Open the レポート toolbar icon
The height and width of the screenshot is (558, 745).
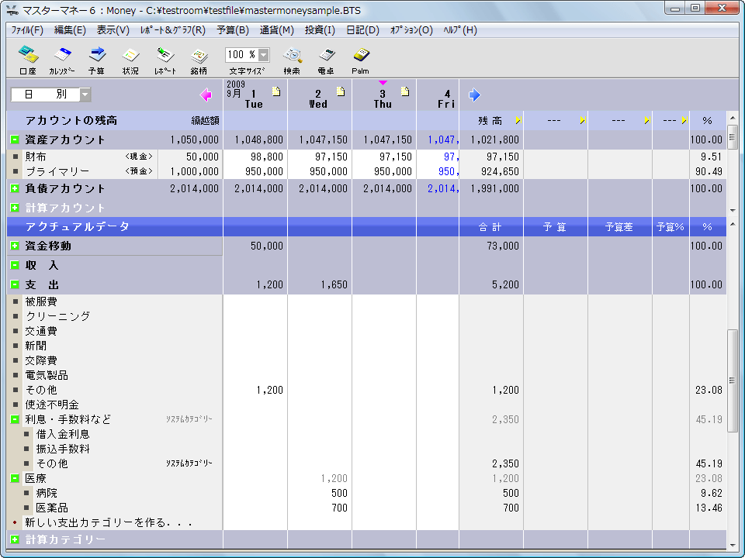[x=165, y=60]
